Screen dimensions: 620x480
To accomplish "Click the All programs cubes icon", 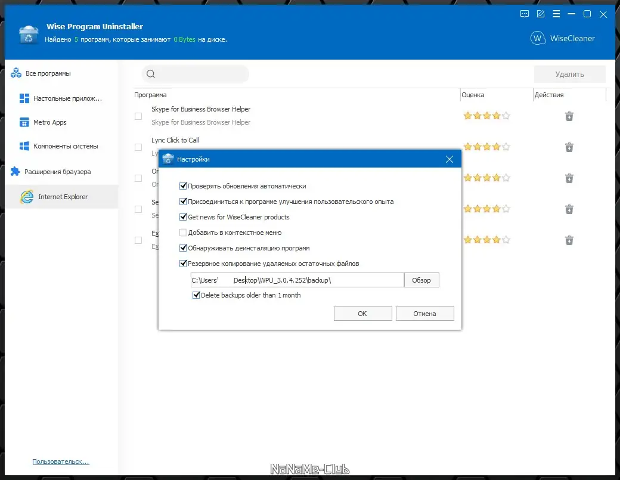I will (x=16, y=73).
